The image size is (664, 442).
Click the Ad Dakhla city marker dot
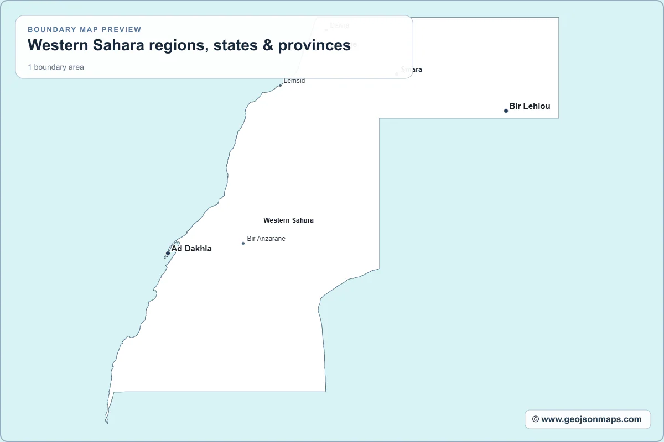point(168,253)
